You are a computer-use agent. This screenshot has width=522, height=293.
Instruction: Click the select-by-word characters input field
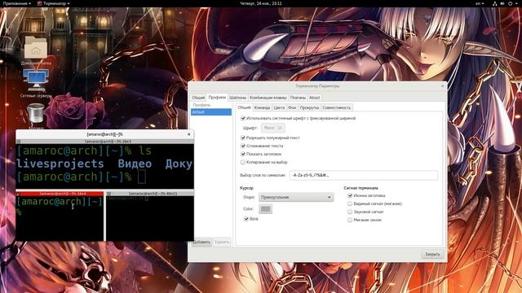tap(364, 175)
